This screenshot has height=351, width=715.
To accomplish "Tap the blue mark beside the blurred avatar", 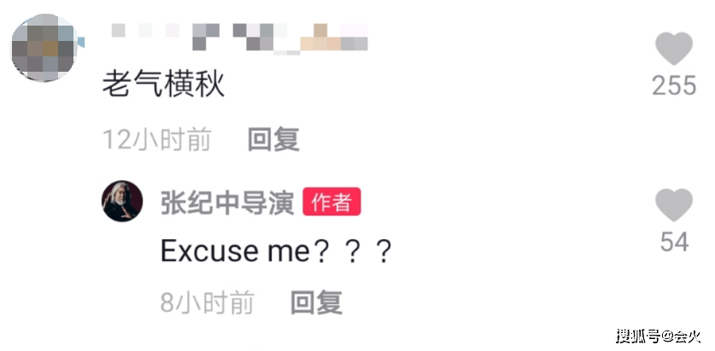I will coord(81,43).
